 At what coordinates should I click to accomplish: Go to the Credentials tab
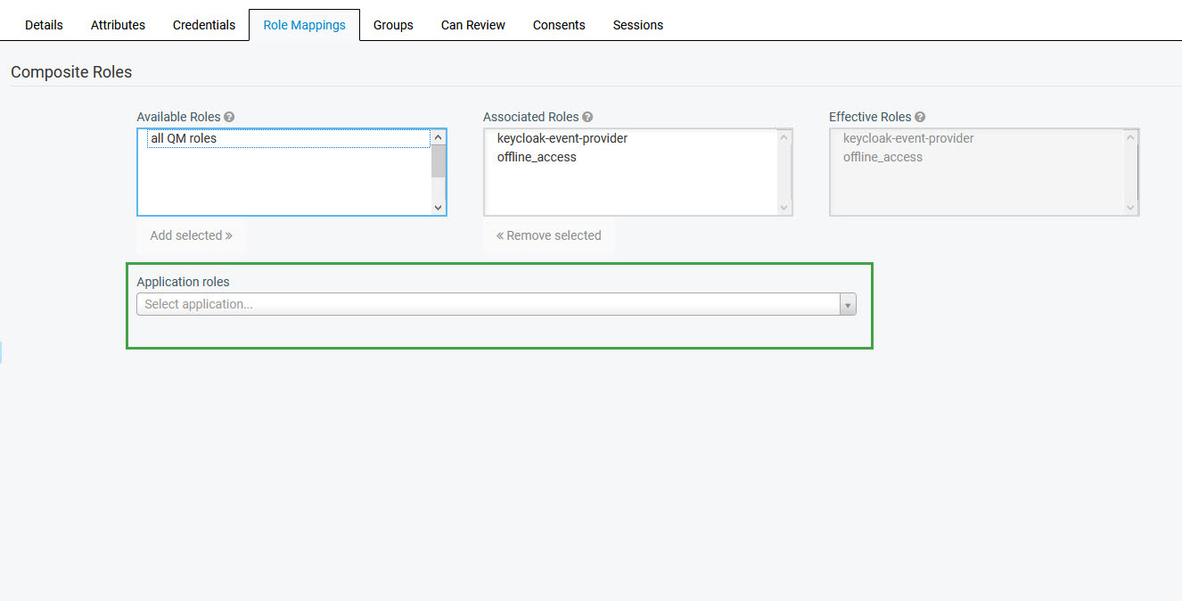(x=204, y=25)
